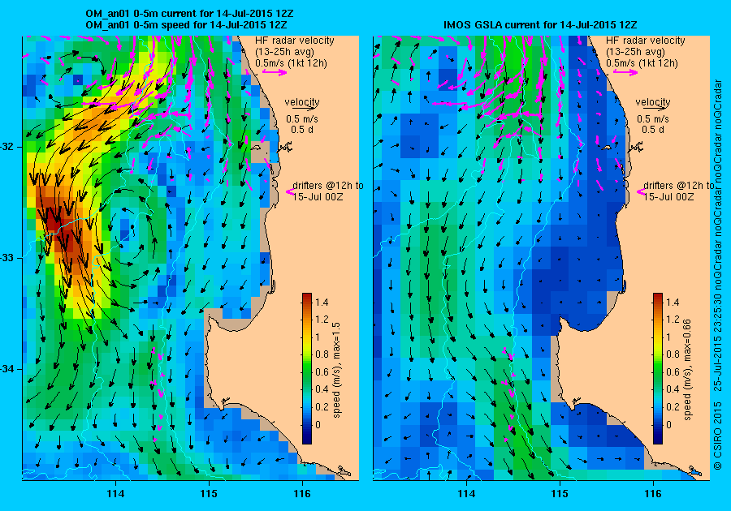The width and height of the screenshot is (731, 511).
Task: Click latitude label -33 on left axis
Action: (8, 258)
